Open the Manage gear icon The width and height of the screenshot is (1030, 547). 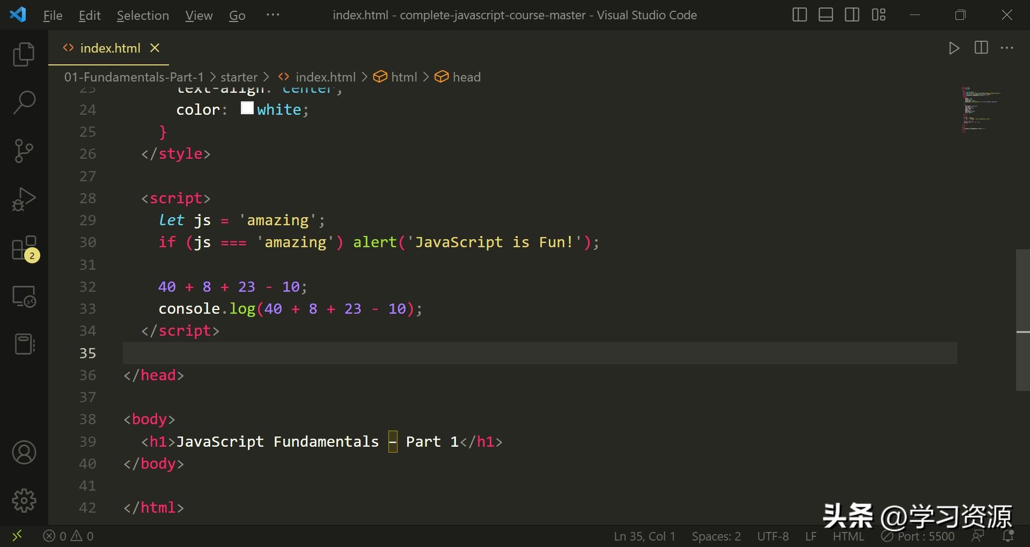pos(24,501)
